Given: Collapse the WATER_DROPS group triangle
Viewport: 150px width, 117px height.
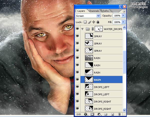Looking at the screenshot, I should (82, 29).
